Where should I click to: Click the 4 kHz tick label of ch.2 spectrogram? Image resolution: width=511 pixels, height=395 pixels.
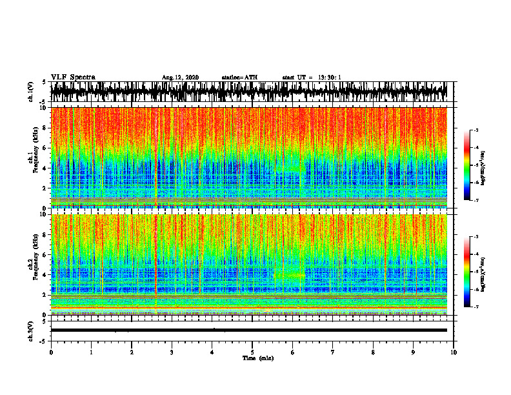[x=45, y=275]
